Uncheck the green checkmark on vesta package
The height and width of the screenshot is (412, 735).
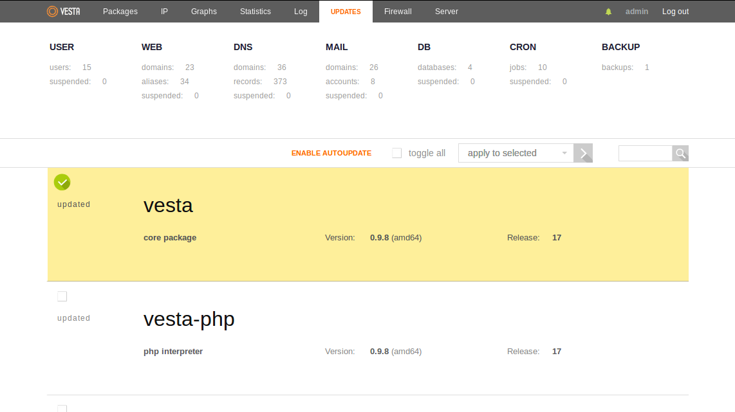[x=62, y=183]
